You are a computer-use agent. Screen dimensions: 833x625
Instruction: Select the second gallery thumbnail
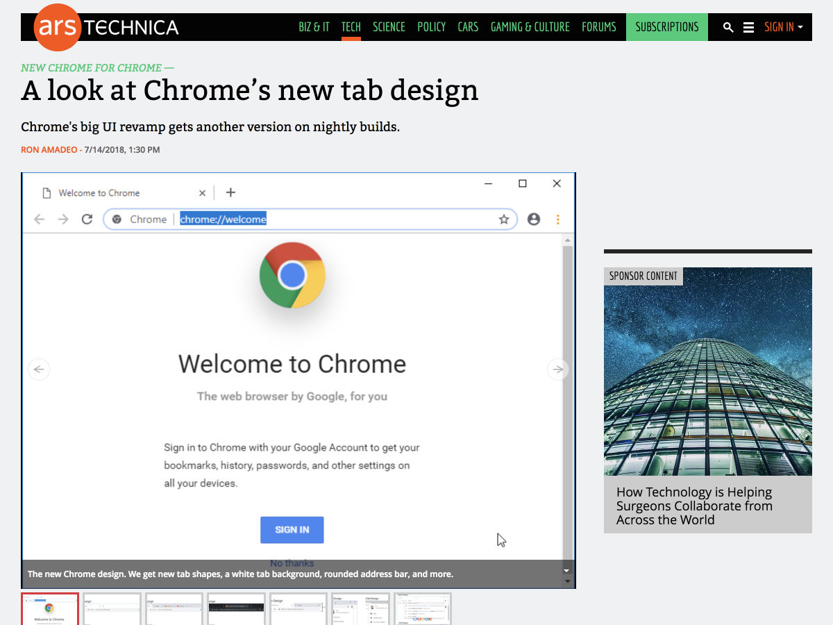coord(112,609)
